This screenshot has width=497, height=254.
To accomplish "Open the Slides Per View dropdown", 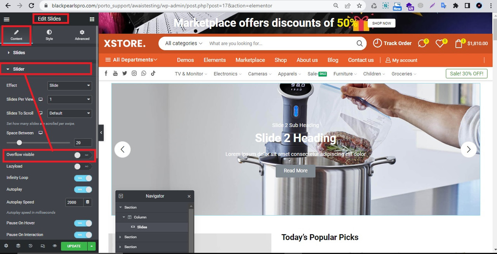I will [x=70, y=99].
